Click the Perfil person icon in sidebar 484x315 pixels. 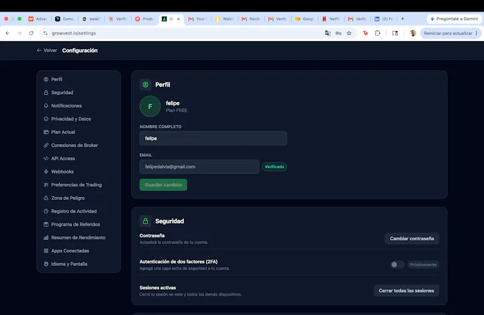click(x=46, y=79)
